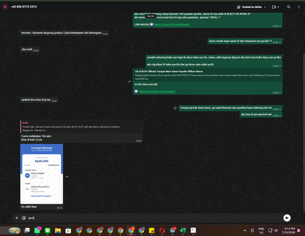The width and height of the screenshot is (305, 236).
Task: Open the emoji and sticker picker
Action: click(24, 218)
